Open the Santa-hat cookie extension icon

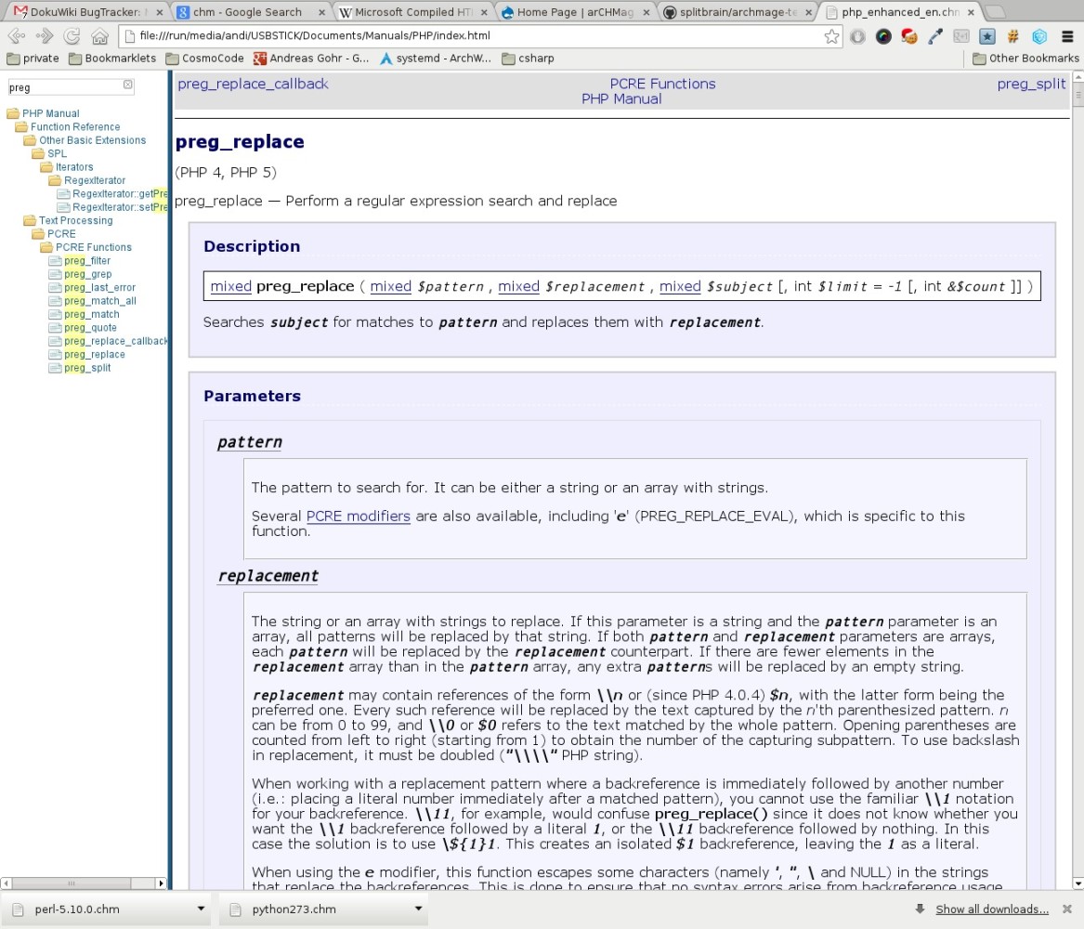tap(909, 36)
